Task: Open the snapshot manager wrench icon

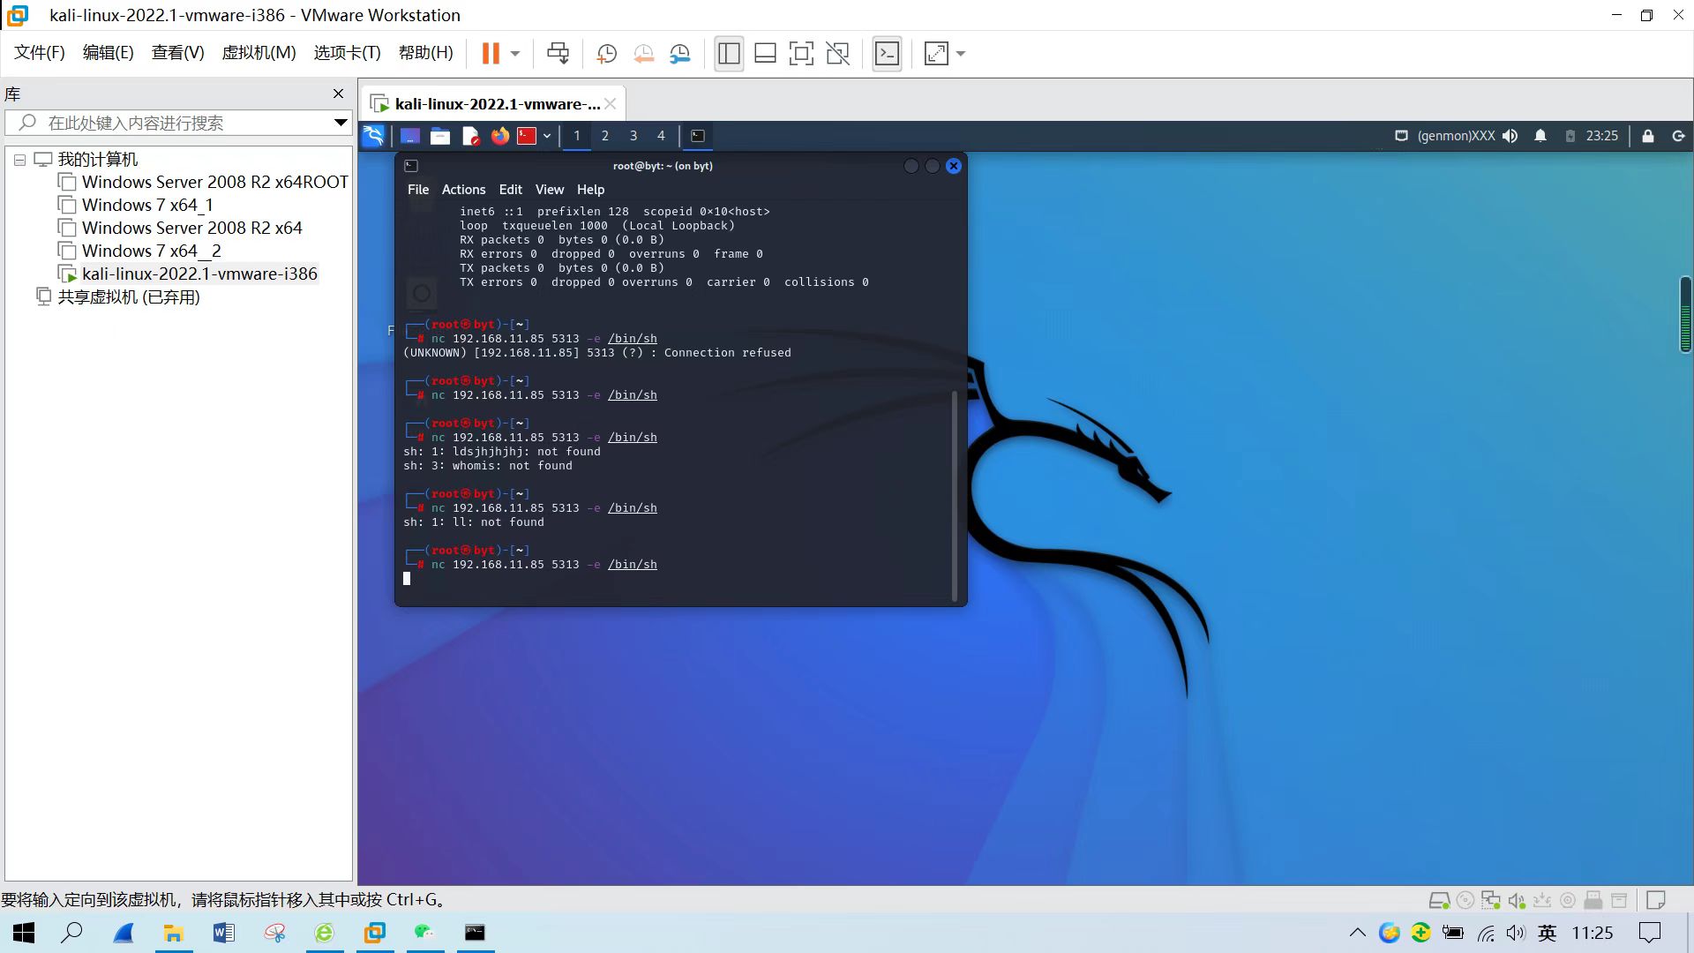Action: coord(679,54)
